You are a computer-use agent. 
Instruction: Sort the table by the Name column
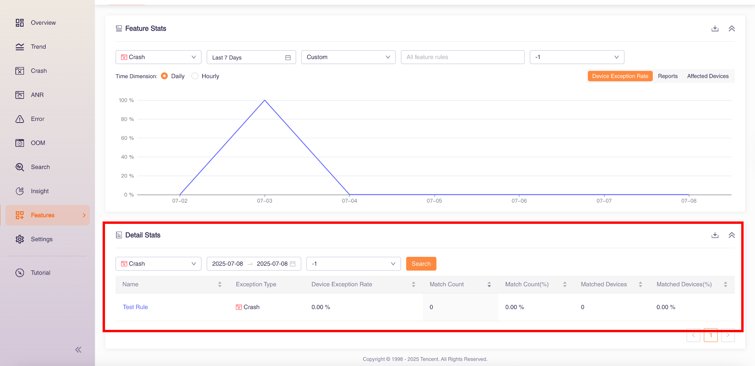tap(220, 284)
